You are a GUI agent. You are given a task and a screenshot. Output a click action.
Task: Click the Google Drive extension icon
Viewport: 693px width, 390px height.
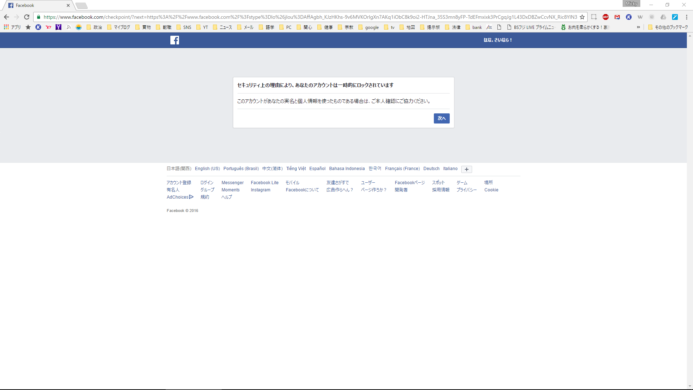tap(663, 17)
